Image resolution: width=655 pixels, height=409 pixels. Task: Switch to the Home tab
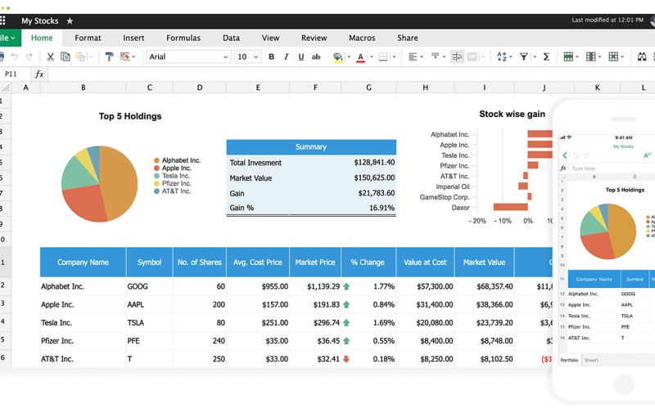coord(42,38)
